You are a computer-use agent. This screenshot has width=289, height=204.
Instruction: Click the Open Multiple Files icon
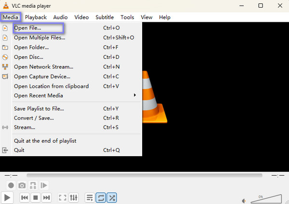pyautogui.click(x=5, y=38)
